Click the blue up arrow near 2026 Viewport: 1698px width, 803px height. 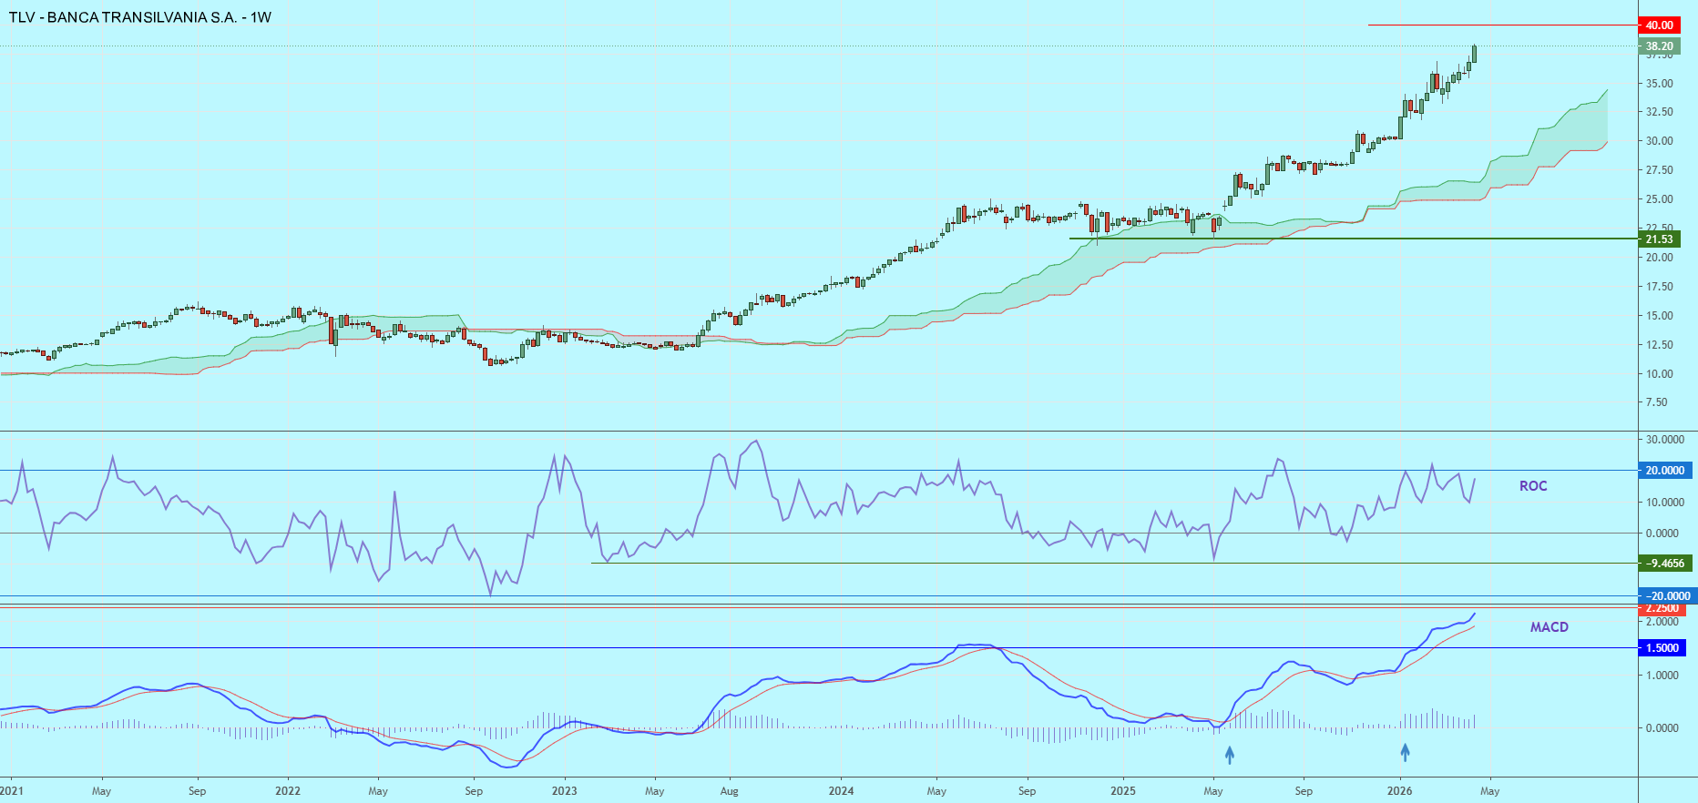pyautogui.click(x=1405, y=752)
